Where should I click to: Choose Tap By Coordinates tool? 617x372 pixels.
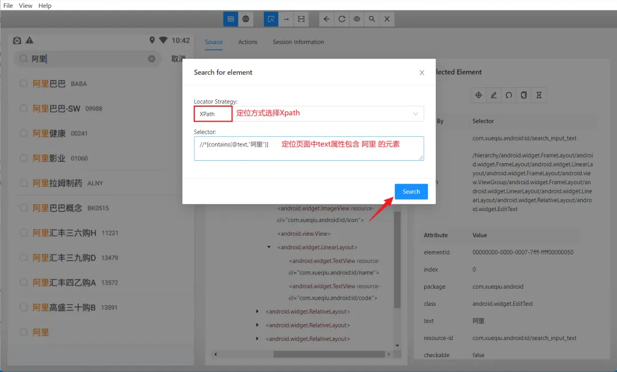point(301,19)
